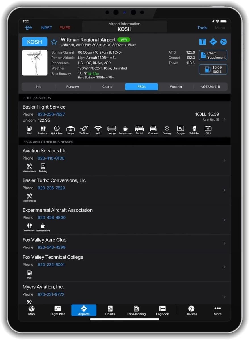Tap the Courtesy car icon
The width and height of the screenshot is (252, 340).
[x=153, y=130]
